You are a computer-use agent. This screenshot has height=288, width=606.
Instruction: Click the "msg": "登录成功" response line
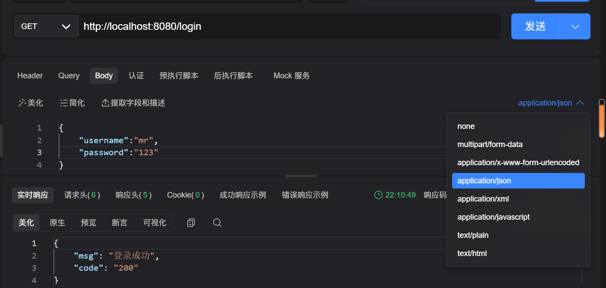[117, 256]
